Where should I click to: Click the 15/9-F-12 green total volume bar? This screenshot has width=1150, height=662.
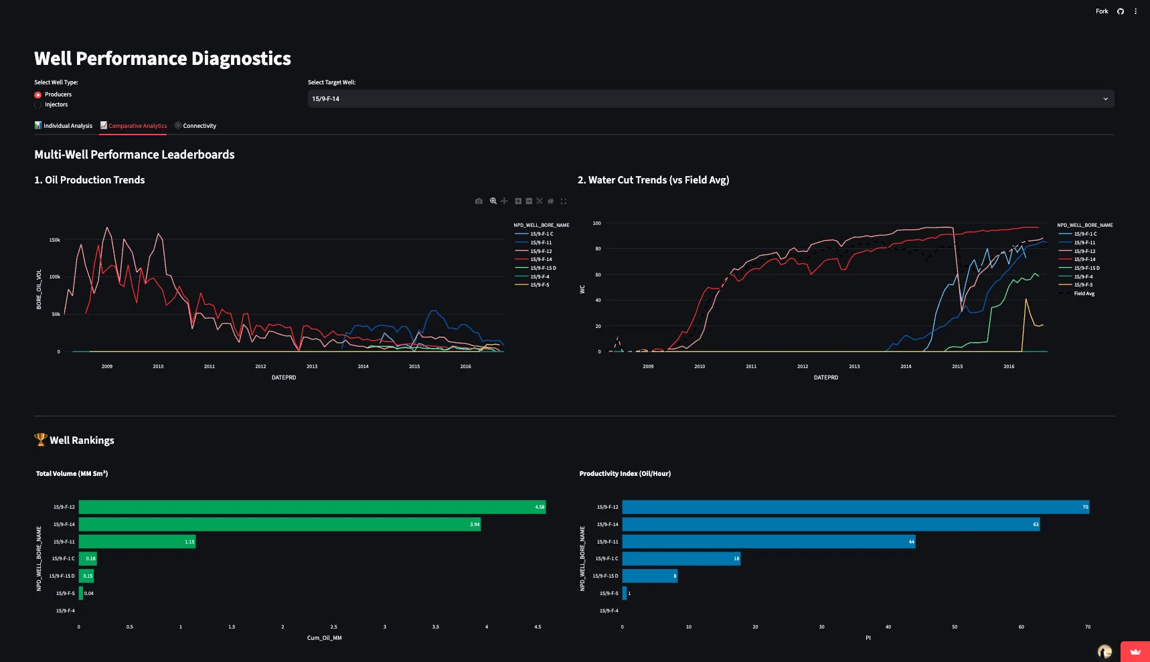click(312, 507)
